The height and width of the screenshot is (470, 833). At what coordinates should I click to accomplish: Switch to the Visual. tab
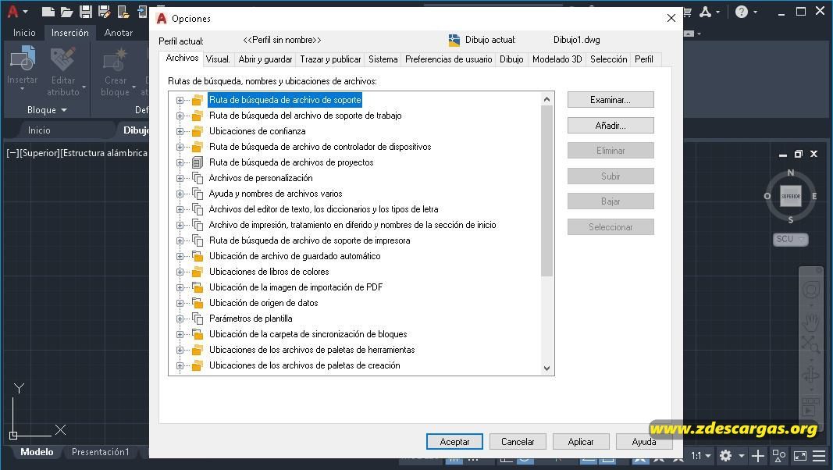click(218, 59)
